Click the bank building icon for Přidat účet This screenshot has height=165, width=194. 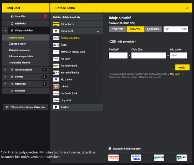pos(56,31)
